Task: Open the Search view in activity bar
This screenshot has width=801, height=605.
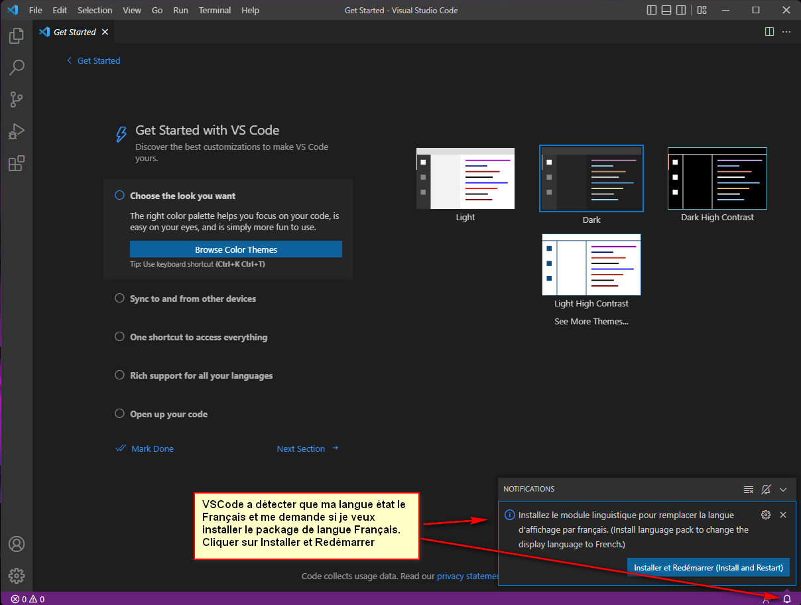Action: (x=17, y=67)
